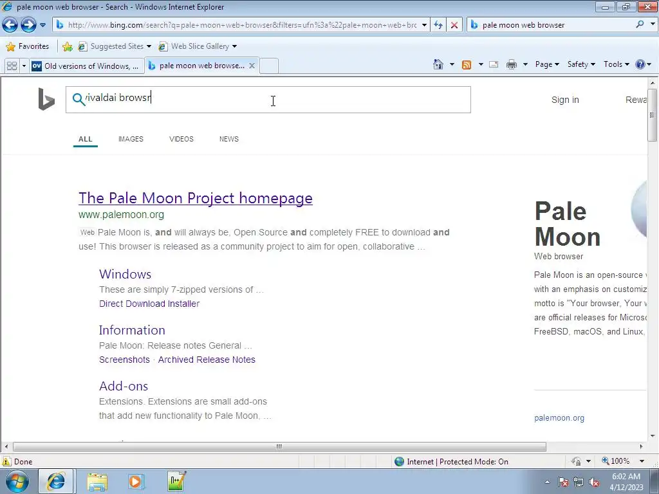Screen dimensions: 659x494
Task: Select the IMAGES results tab
Action: [x=131, y=139]
